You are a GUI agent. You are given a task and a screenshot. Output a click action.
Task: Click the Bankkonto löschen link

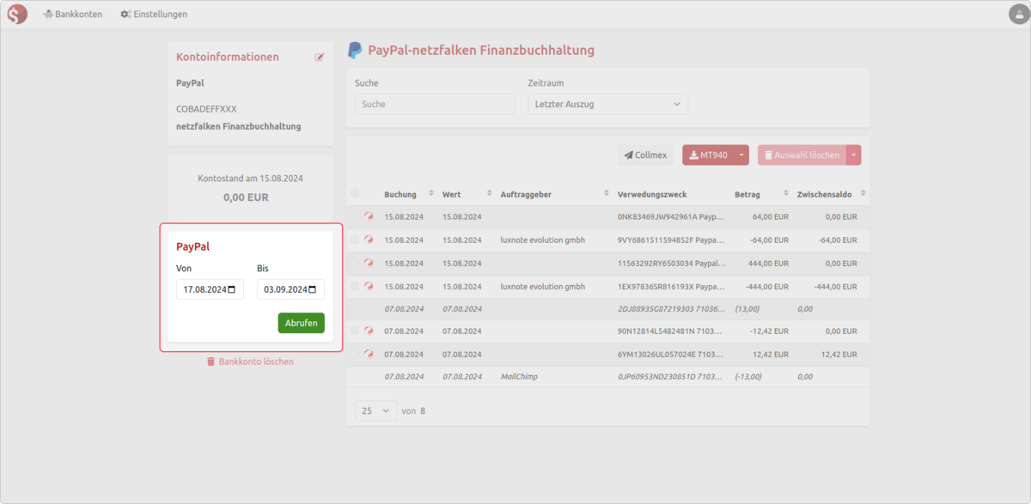pos(250,361)
